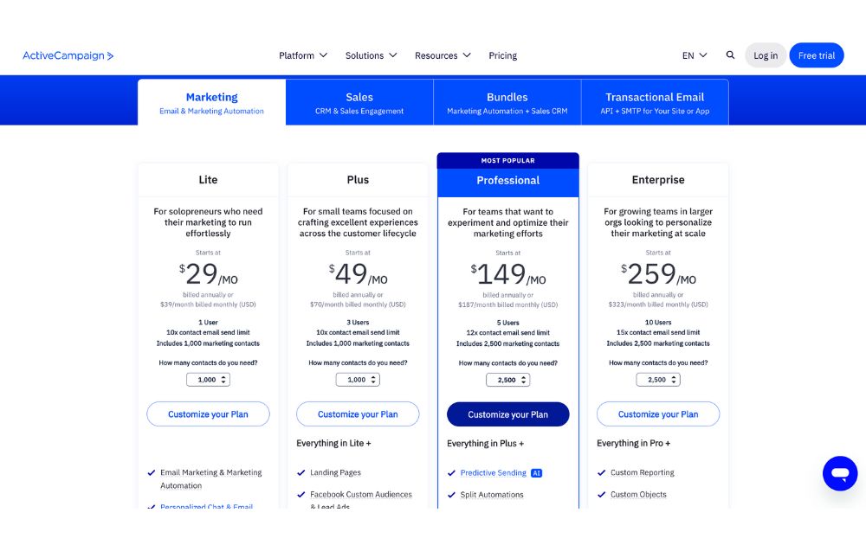Expand the Resources menu
The image size is (866, 545).
click(x=443, y=55)
